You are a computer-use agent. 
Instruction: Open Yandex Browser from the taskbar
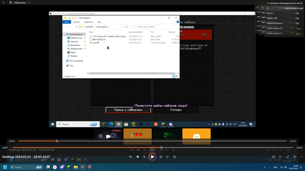click(x=55, y=167)
